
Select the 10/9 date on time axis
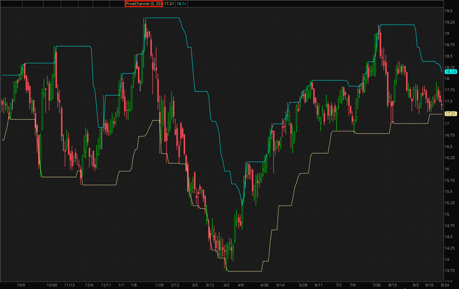pyautogui.click(x=21, y=285)
